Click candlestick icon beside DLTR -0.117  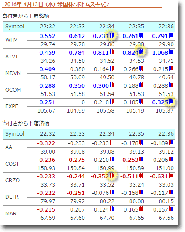[x=171, y=192]
